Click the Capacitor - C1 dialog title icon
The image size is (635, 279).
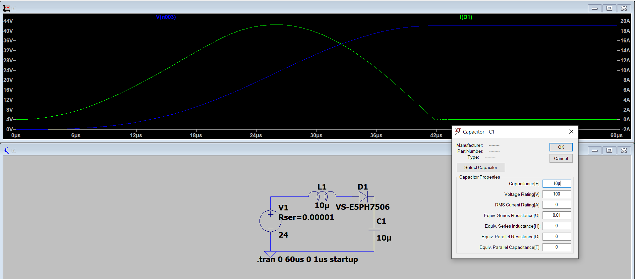coord(458,132)
